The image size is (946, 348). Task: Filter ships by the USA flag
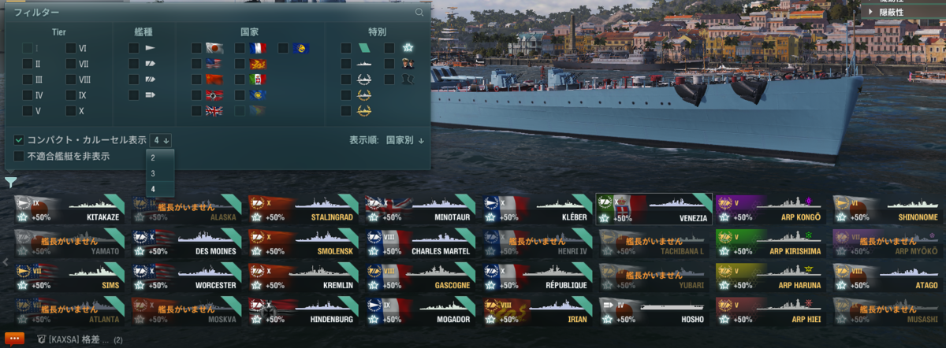(214, 64)
